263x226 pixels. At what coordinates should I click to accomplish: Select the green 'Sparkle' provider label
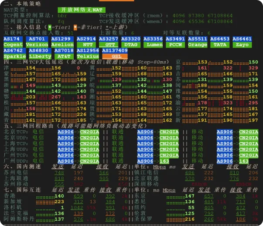[14, 56]
